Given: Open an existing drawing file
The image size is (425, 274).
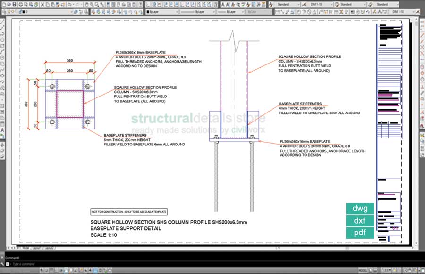Looking at the screenshot, I should click(8, 4).
